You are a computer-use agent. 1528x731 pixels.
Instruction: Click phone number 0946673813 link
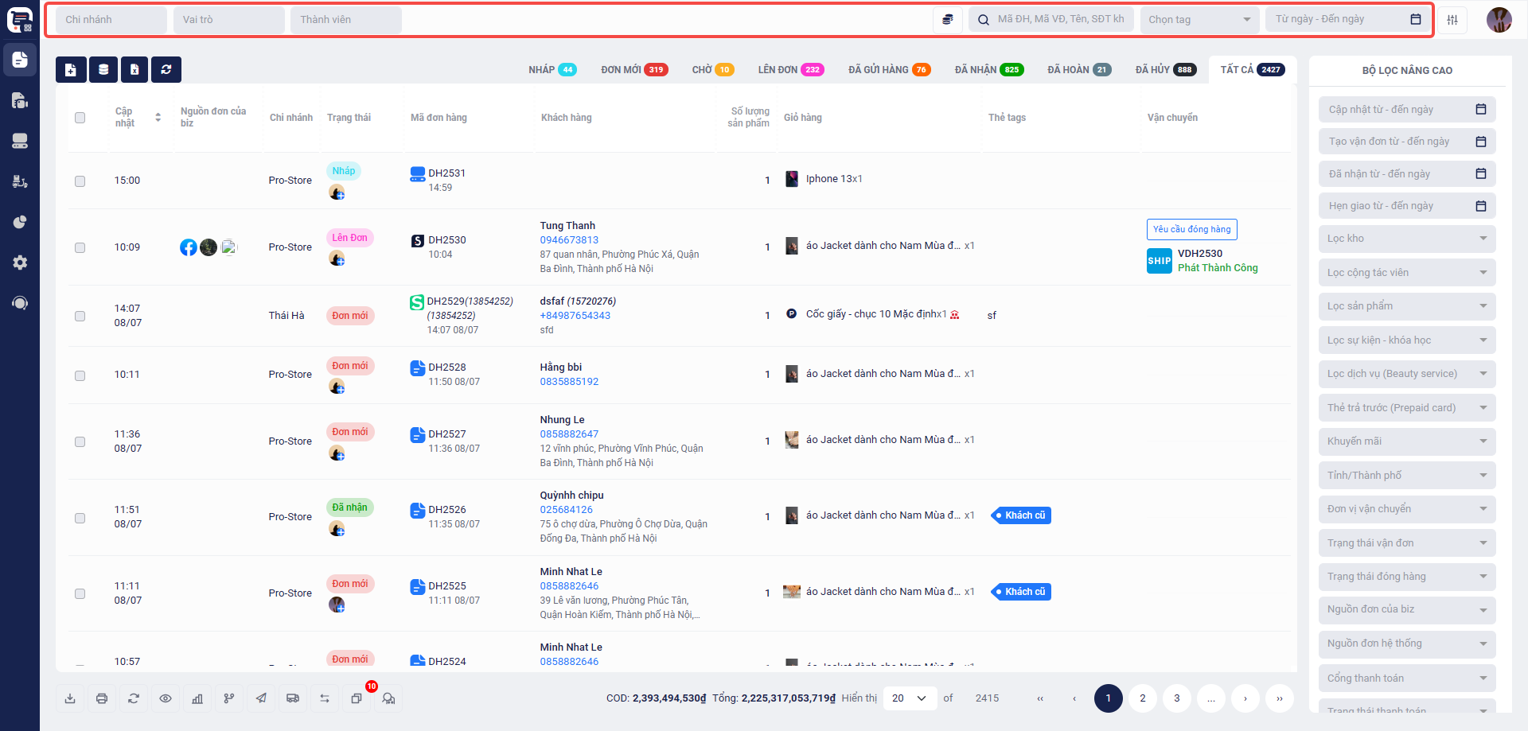coord(569,240)
